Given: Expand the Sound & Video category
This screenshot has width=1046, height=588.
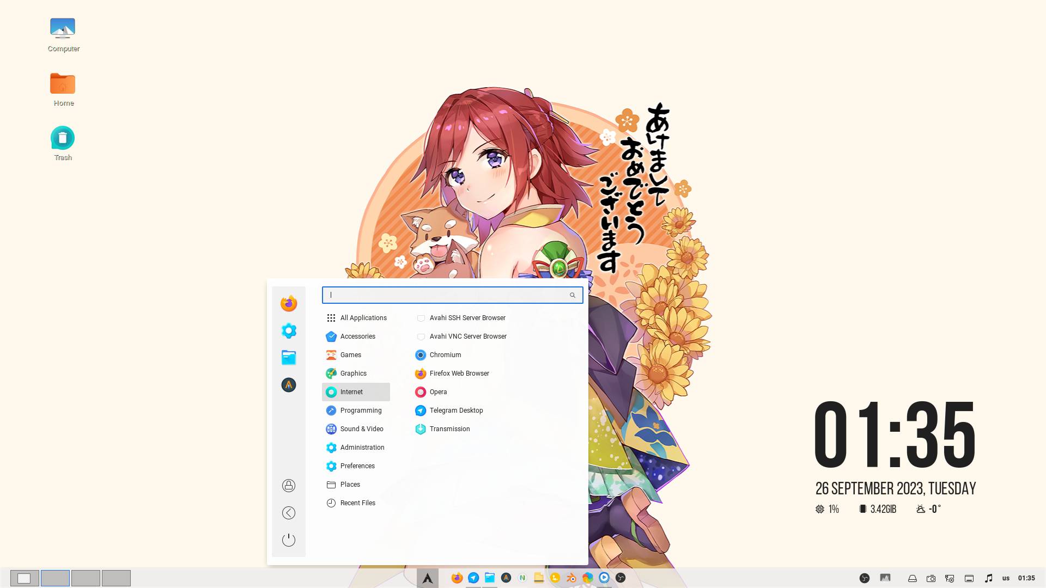Looking at the screenshot, I should point(361,429).
